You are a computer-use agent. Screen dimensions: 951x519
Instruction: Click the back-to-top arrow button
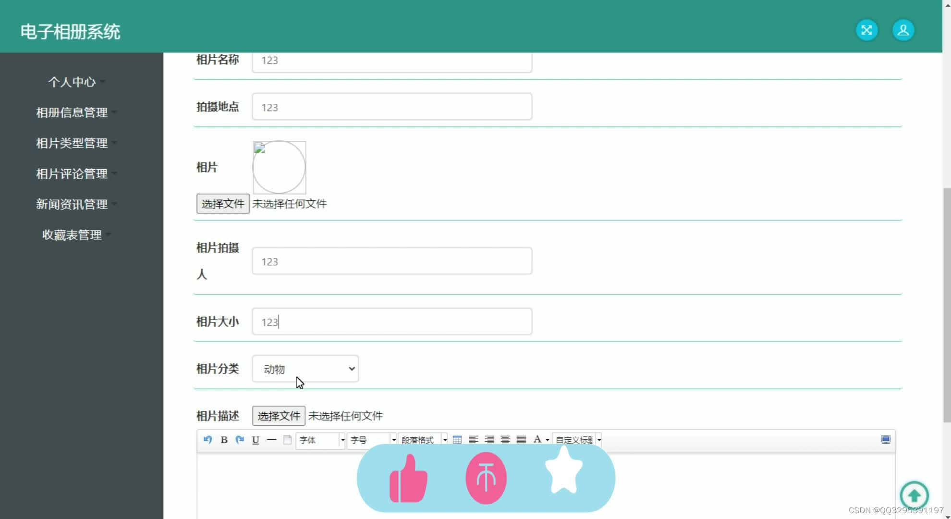914,495
